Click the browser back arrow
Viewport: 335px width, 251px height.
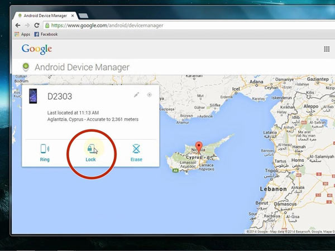[x=18, y=26]
